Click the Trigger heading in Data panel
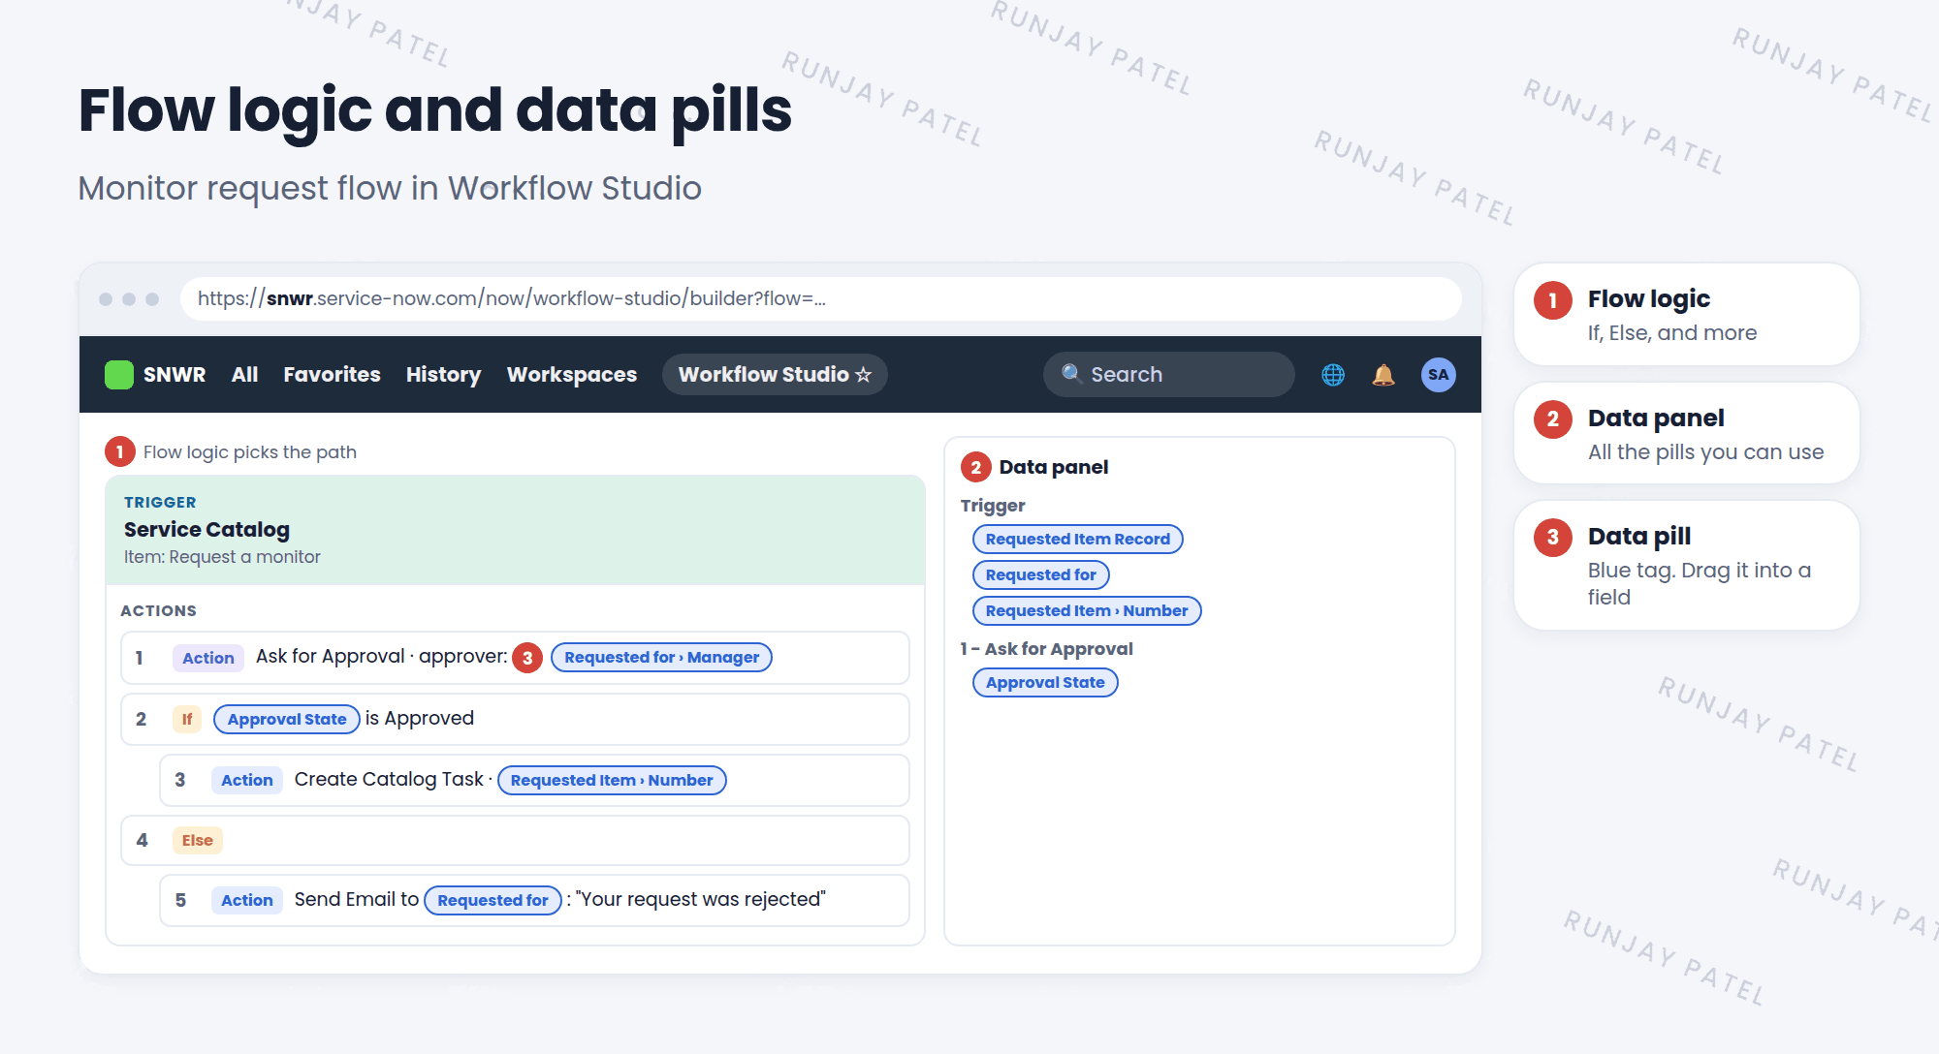1939x1054 pixels. [993, 506]
